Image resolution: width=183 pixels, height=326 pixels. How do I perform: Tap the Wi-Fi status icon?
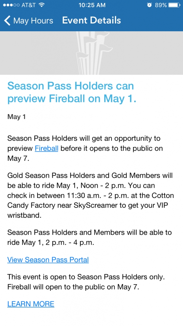click(x=42, y=5)
